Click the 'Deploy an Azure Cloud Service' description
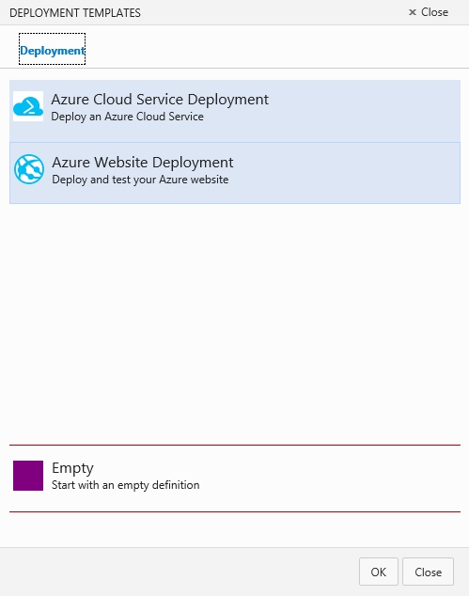Screen dimensions: 469x596 tap(127, 117)
